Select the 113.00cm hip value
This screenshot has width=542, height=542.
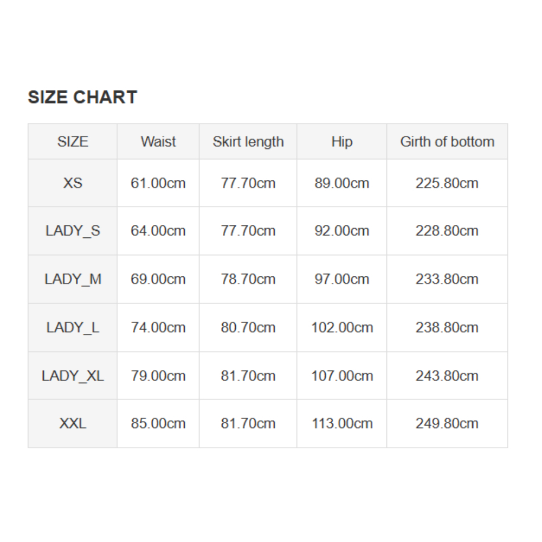point(342,424)
